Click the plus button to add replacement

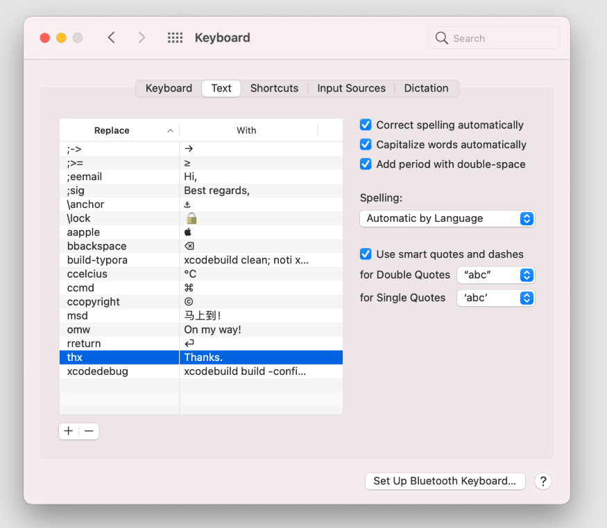(69, 431)
